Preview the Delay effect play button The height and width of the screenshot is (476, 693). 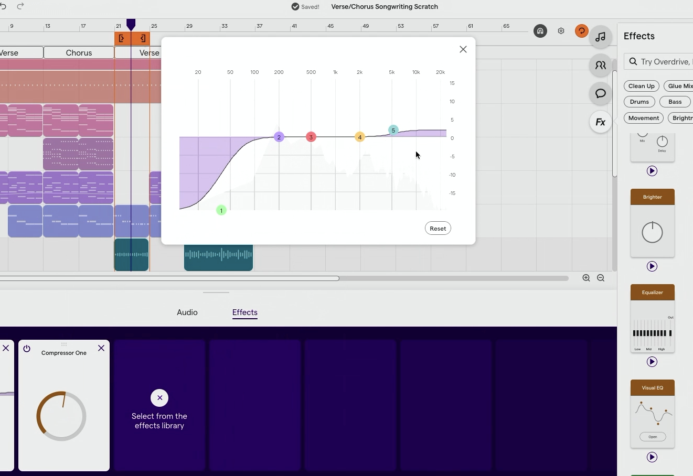652,171
